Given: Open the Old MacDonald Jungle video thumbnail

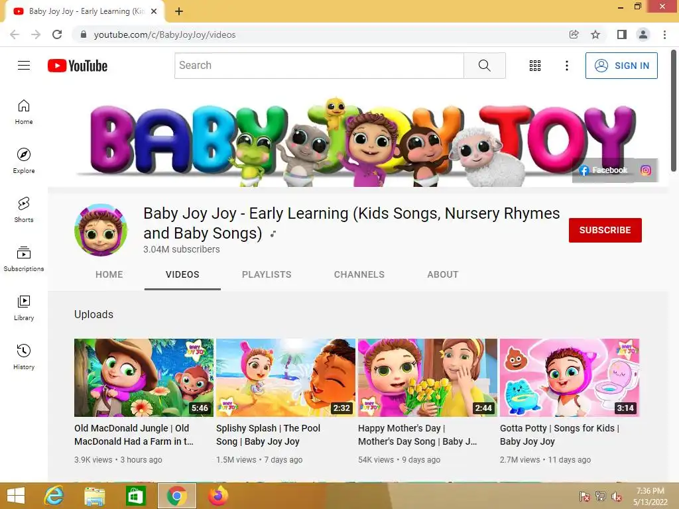Looking at the screenshot, I should click(x=144, y=378).
